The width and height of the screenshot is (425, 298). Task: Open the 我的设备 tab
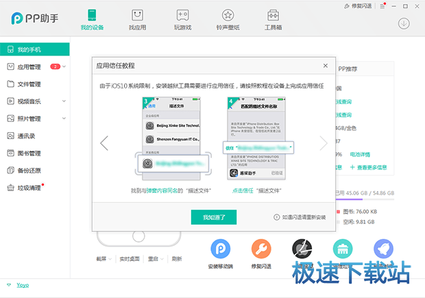(x=92, y=19)
